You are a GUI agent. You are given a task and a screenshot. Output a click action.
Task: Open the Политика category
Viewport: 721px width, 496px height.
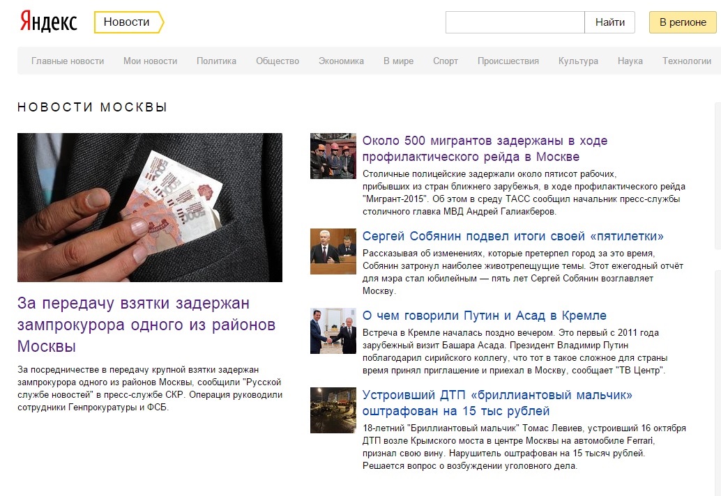click(217, 61)
